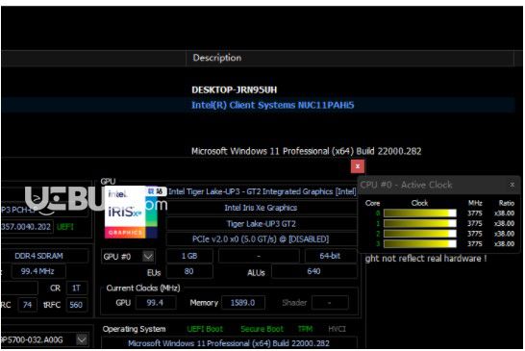
Task: Click the GPU clock value 99.4
Action: tap(156, 303)
